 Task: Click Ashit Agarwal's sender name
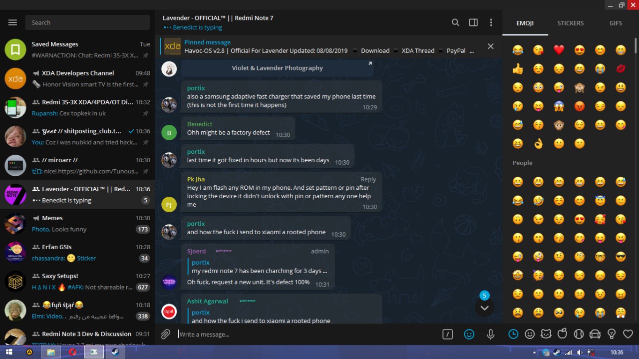(208, 301)
